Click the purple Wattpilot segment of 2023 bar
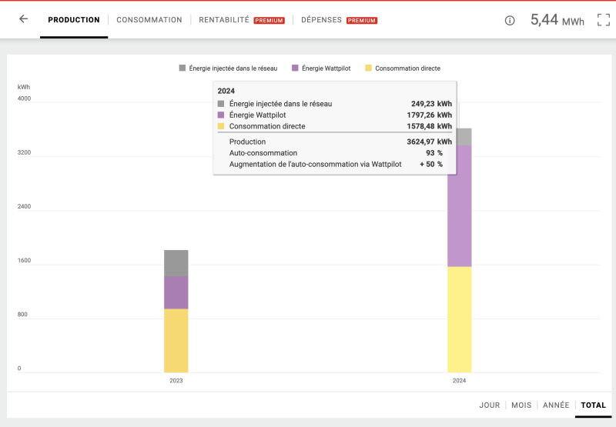This screenshot has width=616, height=427. coord(176,292)
